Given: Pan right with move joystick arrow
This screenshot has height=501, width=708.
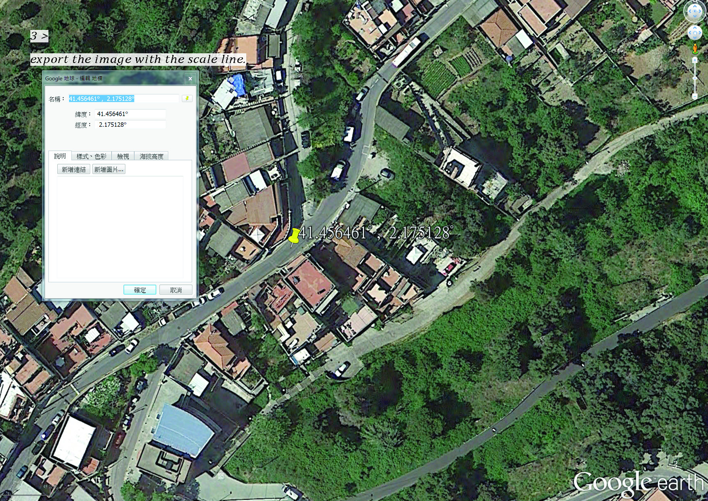Looking at the screenshot, I should [700, 32].
